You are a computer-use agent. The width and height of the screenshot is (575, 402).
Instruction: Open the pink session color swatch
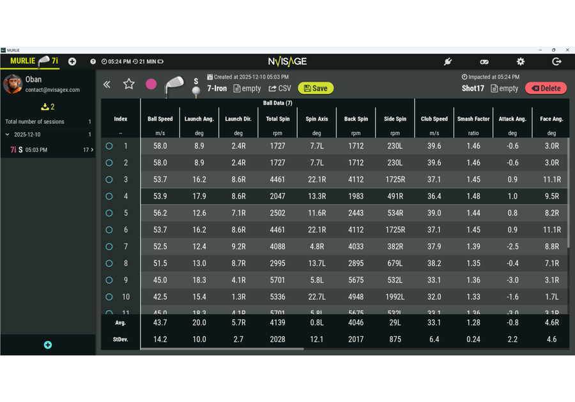pos(151,84)
